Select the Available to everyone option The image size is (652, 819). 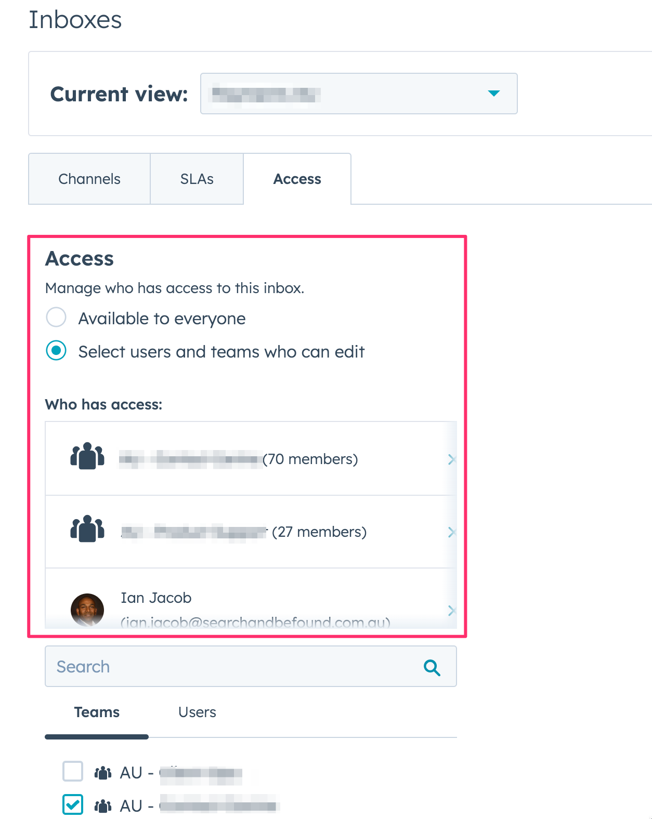(x=56, y=318)
